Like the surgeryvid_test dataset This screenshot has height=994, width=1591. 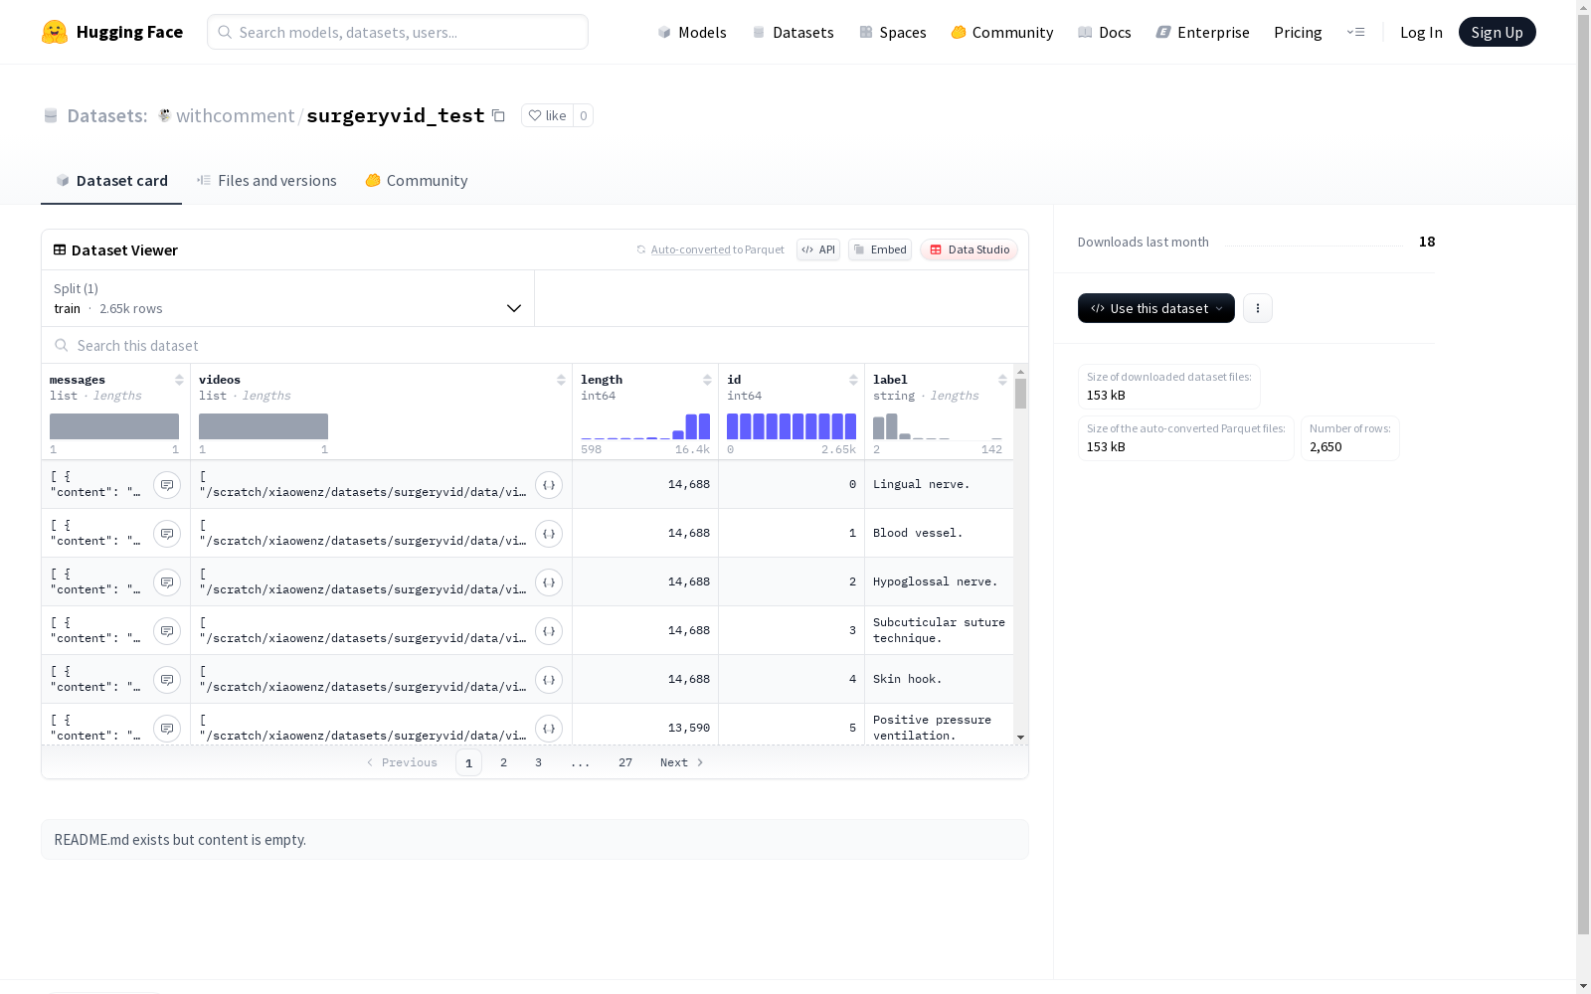(x=547, y=116)
